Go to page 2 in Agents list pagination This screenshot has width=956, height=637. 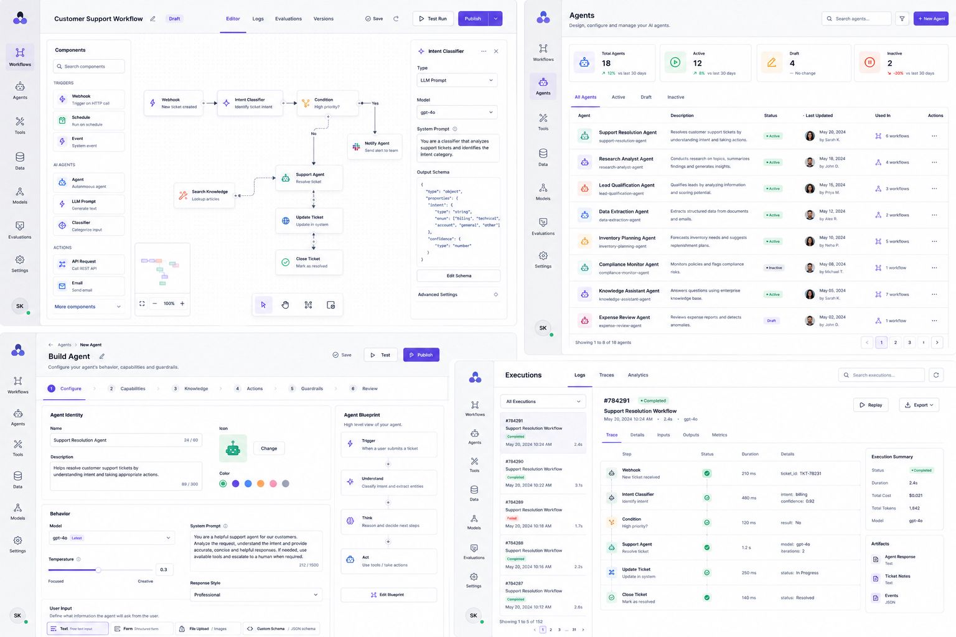(x=896, y=342)
